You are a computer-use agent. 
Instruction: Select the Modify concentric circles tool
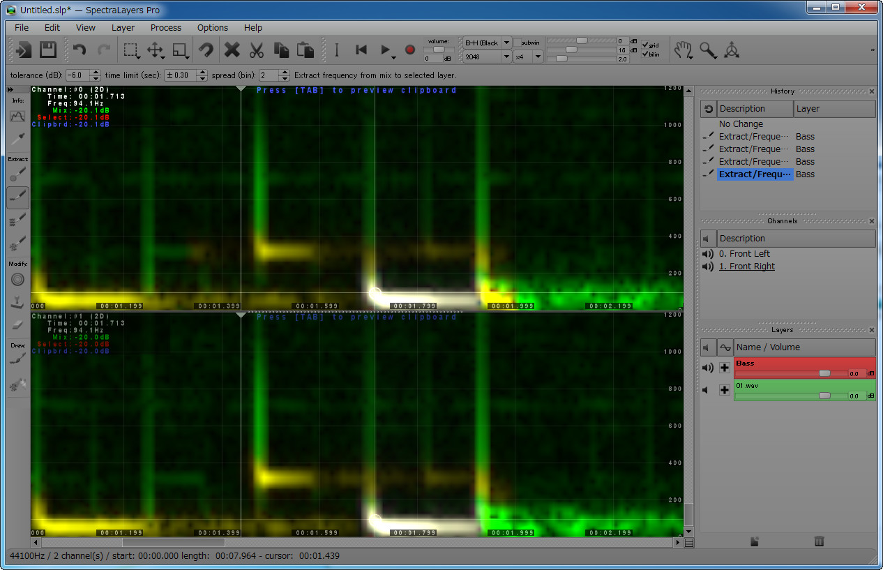click(17, 279)
